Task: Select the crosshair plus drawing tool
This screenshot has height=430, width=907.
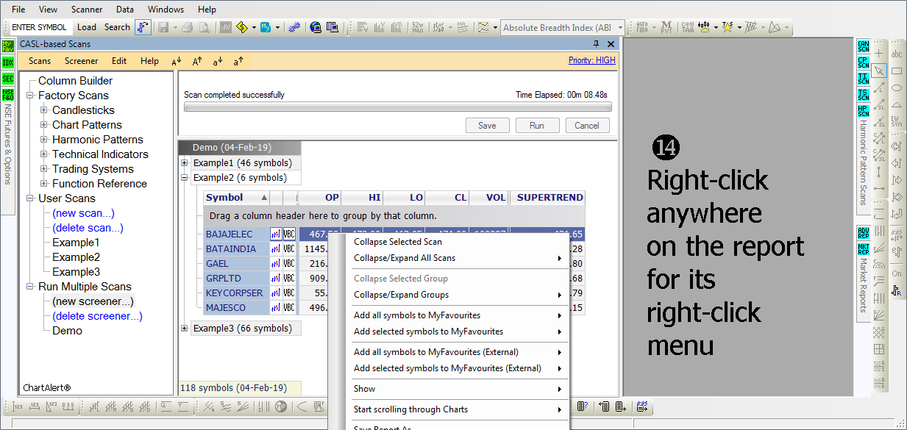Action: coord(879,54)
